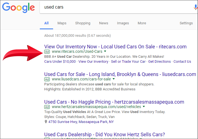The height and width of the screenshot is (139, 198).
Task: Switch to the Shopping tab
Action: [83, 23]
